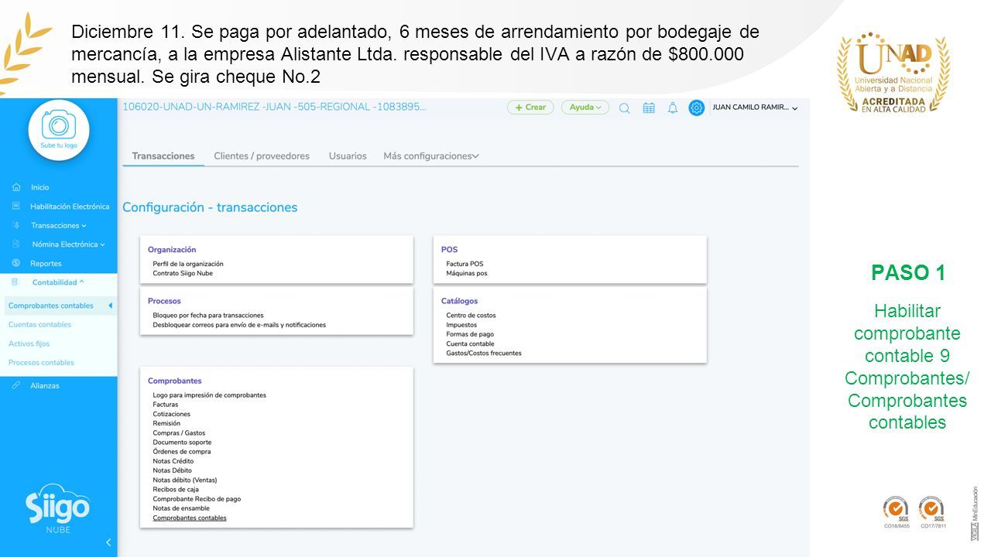Open Recibos de caja link
This screenshot has height=557, width=991.
tap(176, 490)
